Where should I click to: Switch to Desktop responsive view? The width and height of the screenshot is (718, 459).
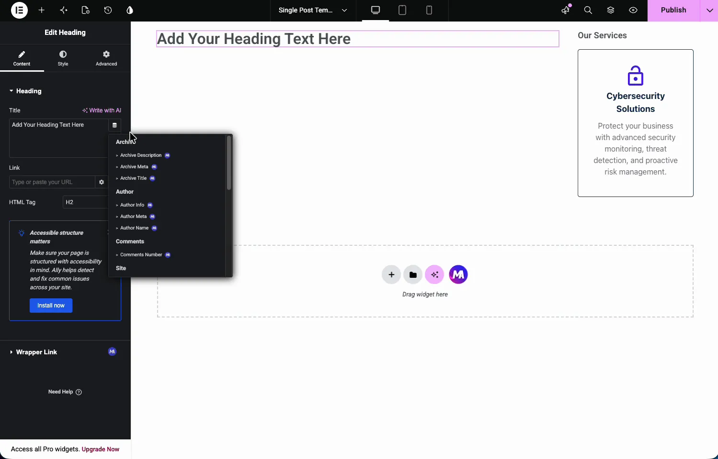click(376, 10)
